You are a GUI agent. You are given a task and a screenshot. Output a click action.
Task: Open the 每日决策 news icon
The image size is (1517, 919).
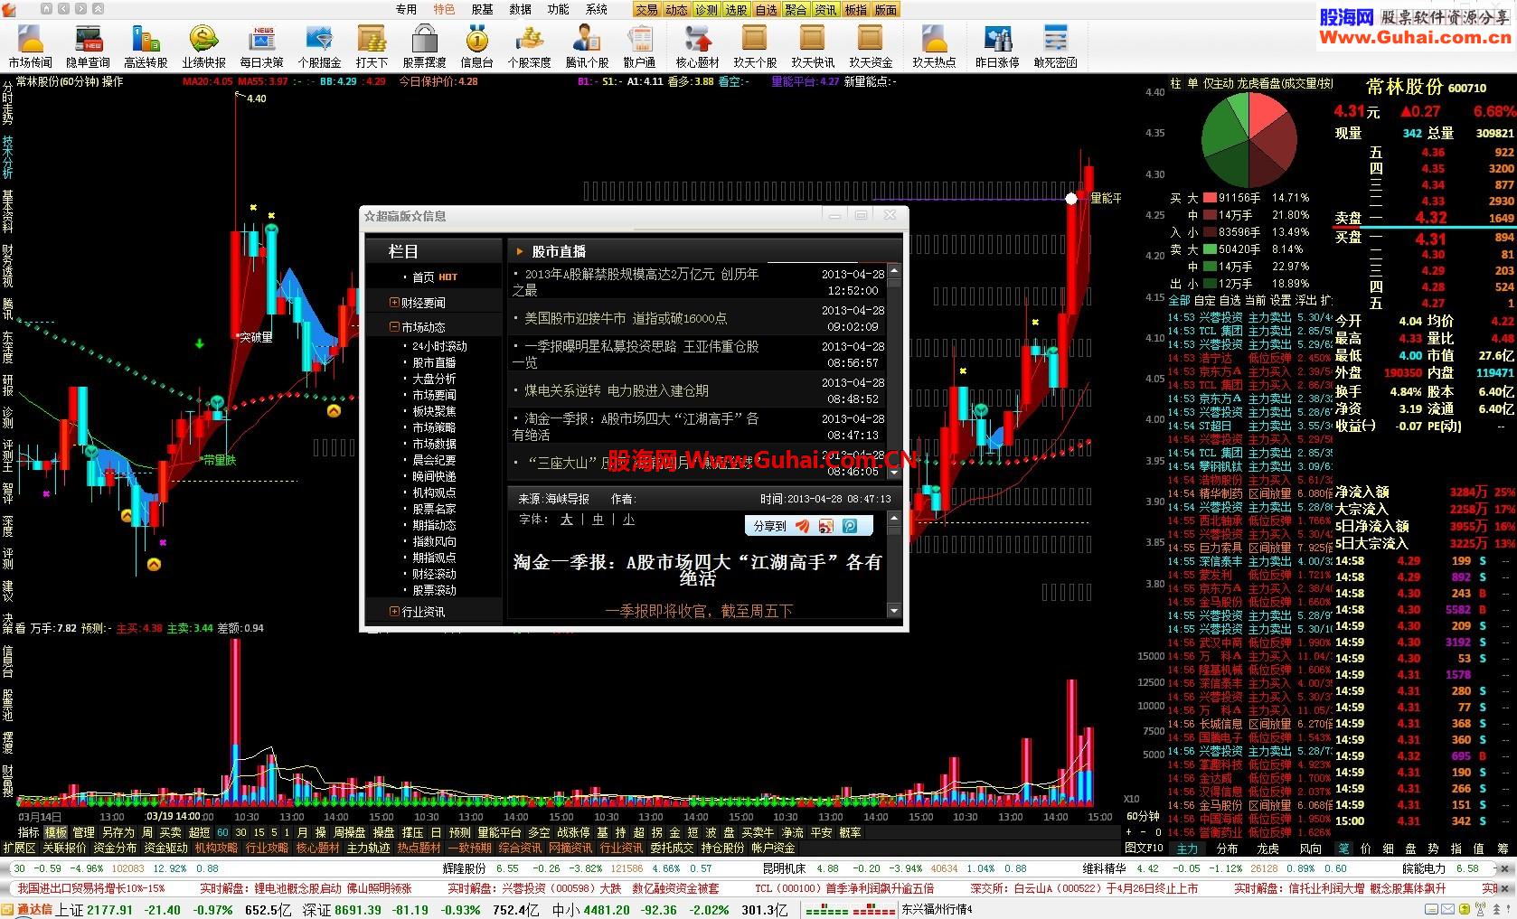coord(261,47)
